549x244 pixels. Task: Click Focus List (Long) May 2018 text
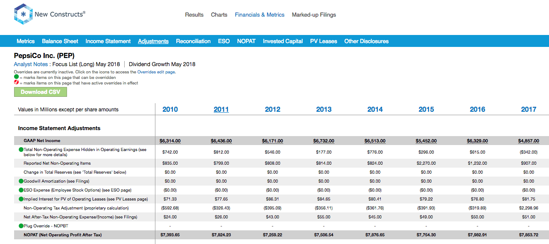pos(86,64)
